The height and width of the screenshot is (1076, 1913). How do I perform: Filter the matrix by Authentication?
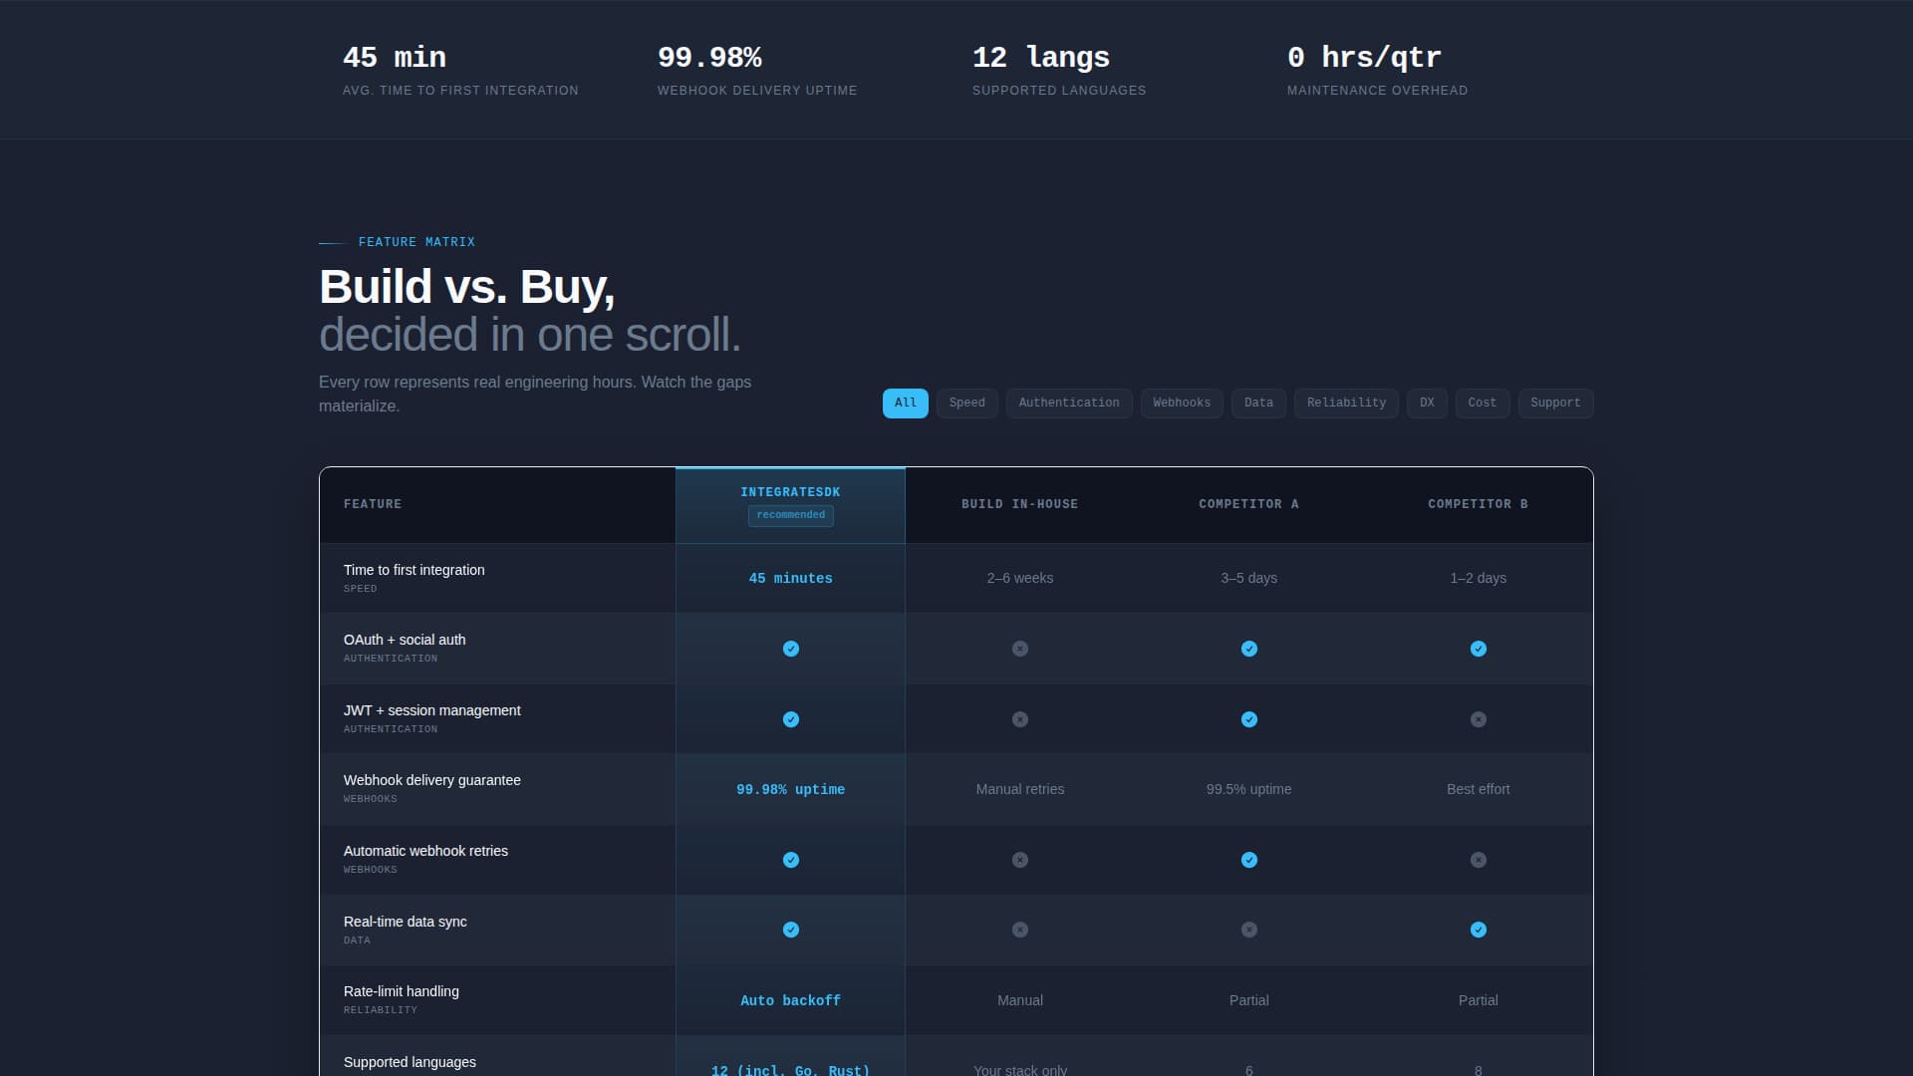pyautogui.click(x=1068, y=403)
